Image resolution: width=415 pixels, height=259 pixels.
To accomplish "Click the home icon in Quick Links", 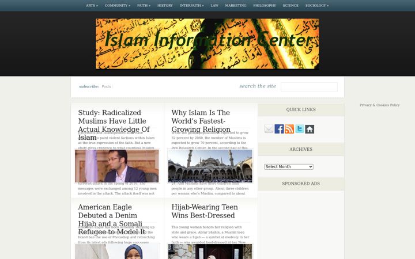I will coord(310,129).
